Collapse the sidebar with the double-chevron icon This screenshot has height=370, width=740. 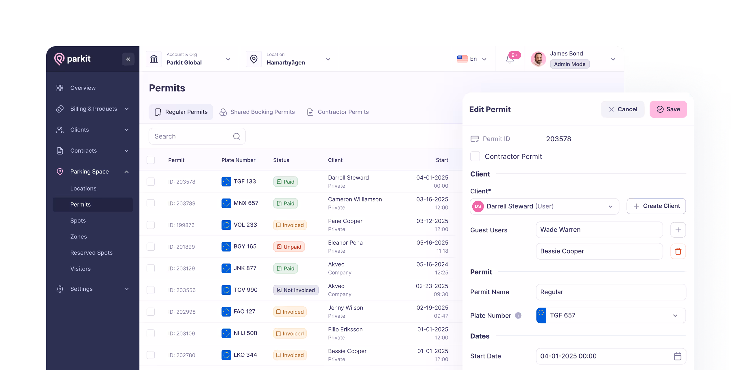click(128, 59)
